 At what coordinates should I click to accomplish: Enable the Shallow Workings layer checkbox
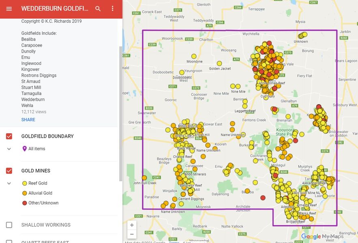9,225
